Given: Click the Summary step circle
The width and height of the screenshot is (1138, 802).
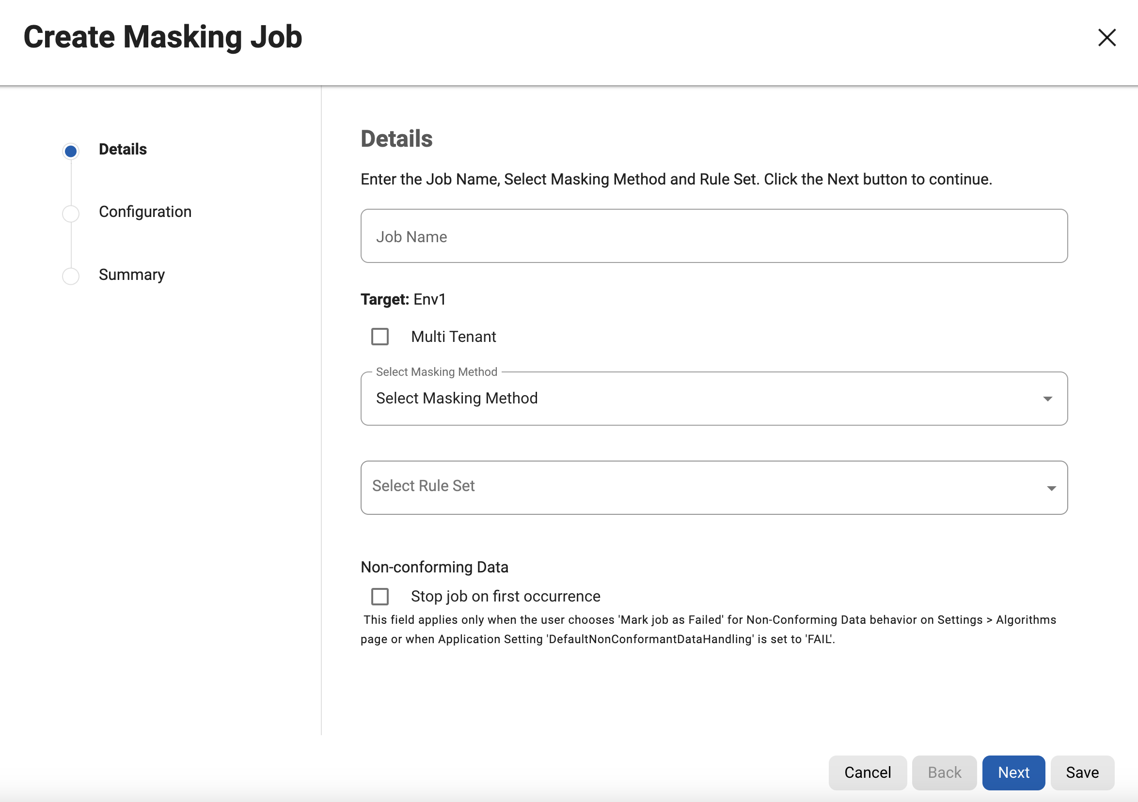Looking at the screenshot, I should click(70, 276).
